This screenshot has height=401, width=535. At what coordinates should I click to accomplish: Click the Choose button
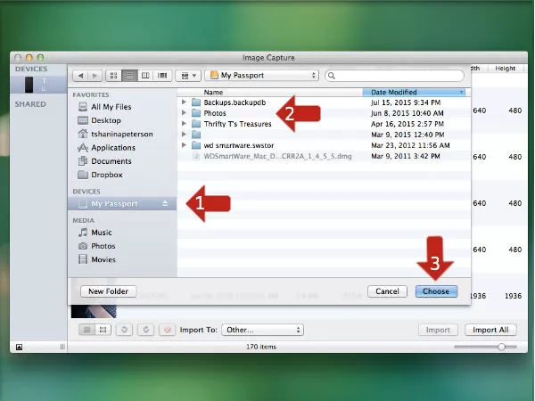[436, 291]
